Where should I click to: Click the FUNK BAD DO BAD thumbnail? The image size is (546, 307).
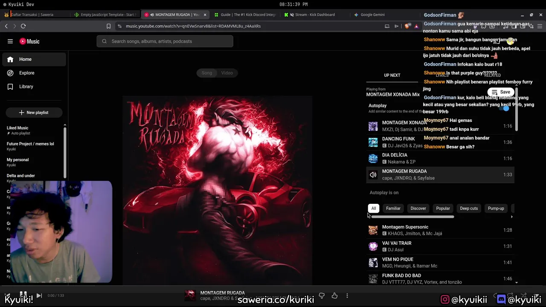tap(373, 279)
